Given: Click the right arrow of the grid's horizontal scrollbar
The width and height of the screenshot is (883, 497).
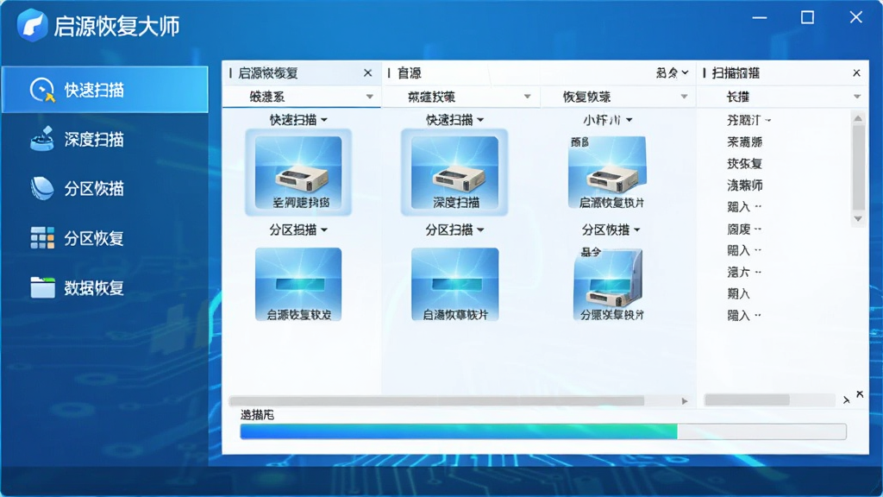Looking at the screenshot, I should (x=684, y=401).
